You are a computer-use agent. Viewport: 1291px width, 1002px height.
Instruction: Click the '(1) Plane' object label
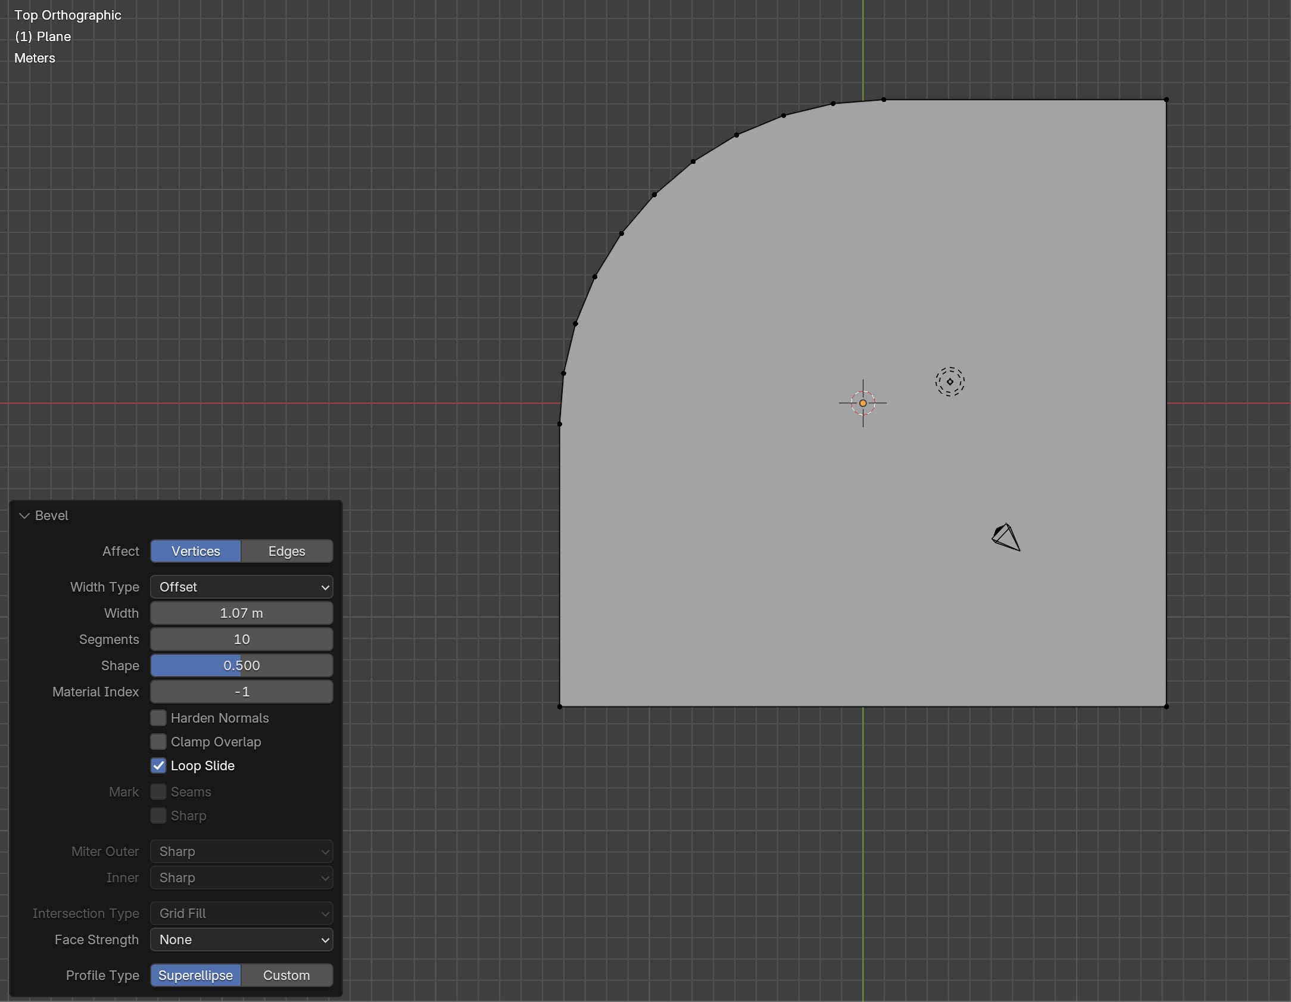click(43, 37)
